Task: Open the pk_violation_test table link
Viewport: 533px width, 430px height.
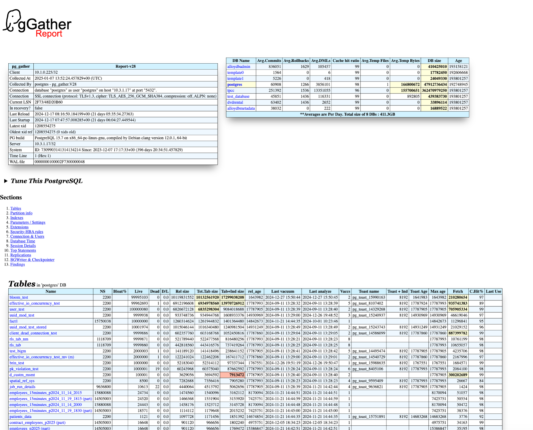Action: point(23,369)
